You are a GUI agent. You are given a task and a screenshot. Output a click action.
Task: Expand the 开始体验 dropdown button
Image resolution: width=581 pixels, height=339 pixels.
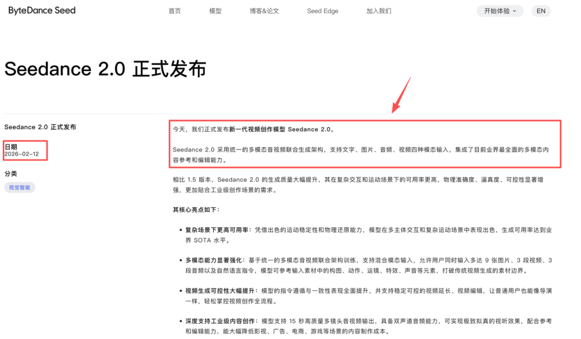coord(500,11)
